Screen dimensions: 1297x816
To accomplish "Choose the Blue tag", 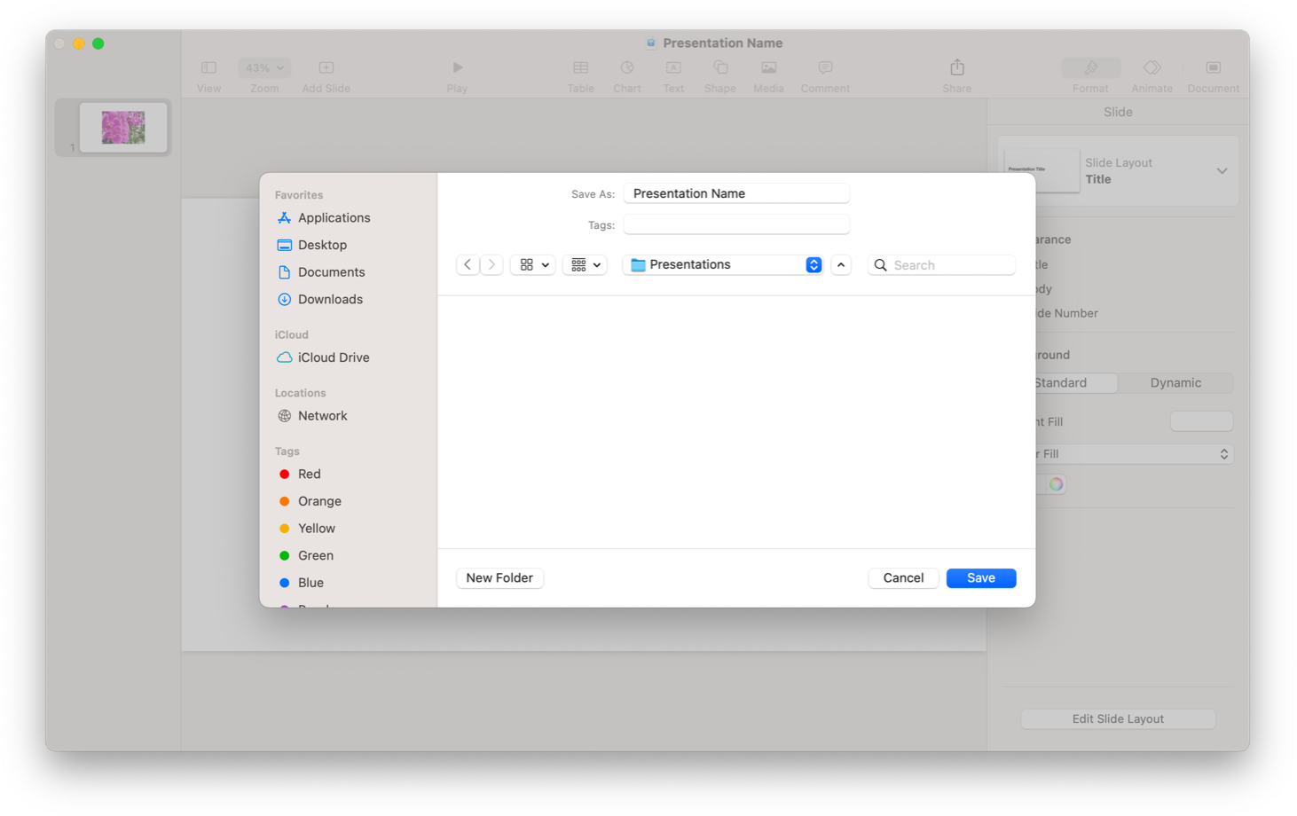I will (x=301, y=583).
